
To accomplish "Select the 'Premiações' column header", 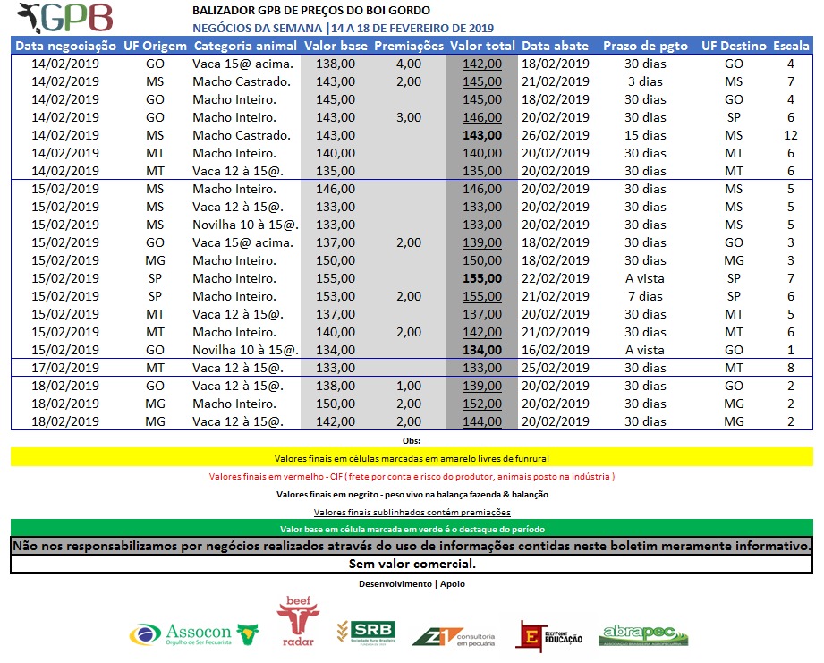I will 409,46.
